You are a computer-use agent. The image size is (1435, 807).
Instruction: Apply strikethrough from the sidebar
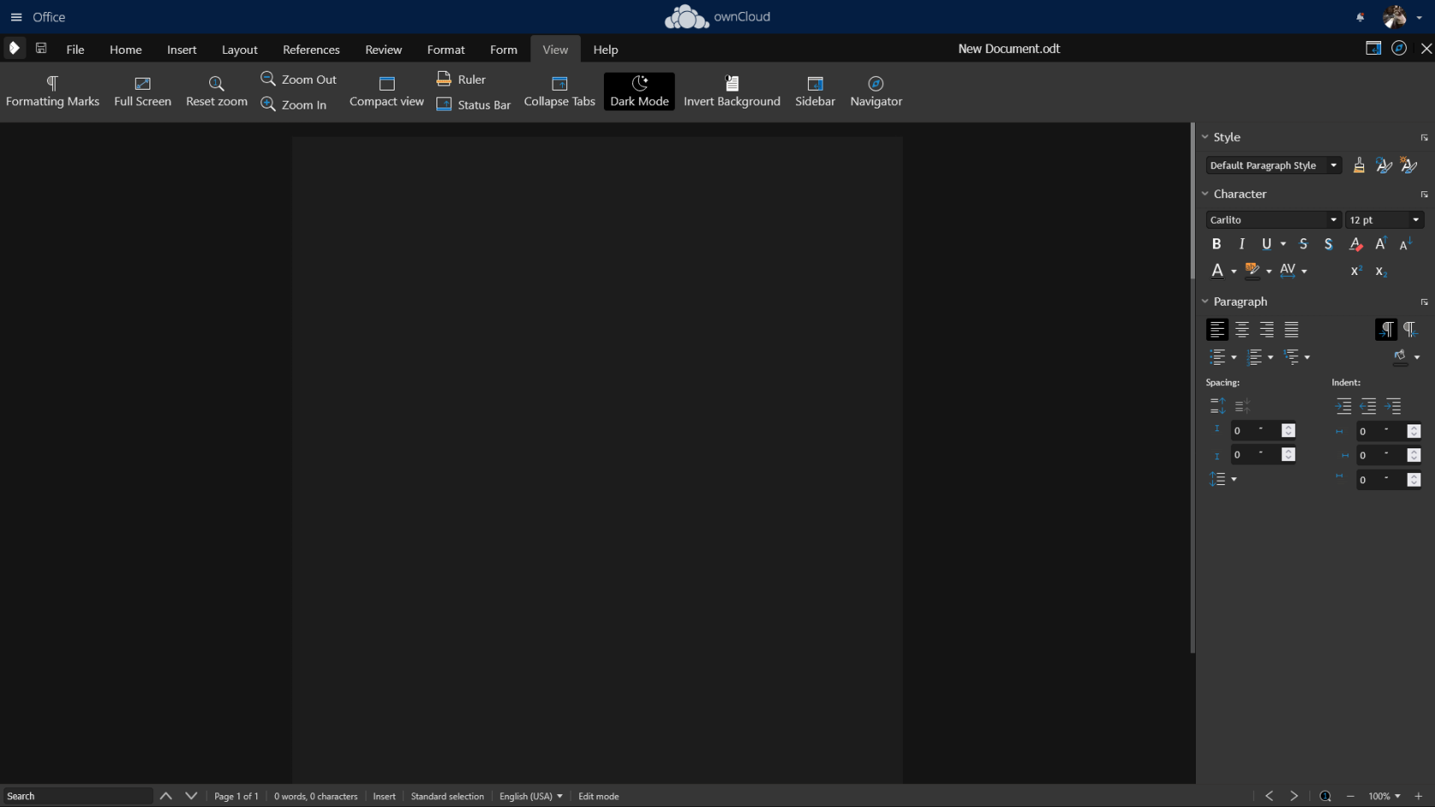(1303, 244)
